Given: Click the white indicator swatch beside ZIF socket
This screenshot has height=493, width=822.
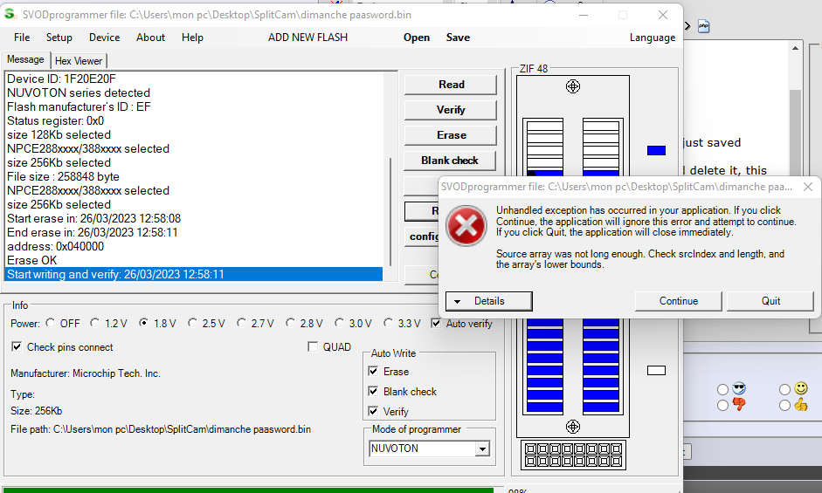Looking at the screenshot, I should pos(656,371).
